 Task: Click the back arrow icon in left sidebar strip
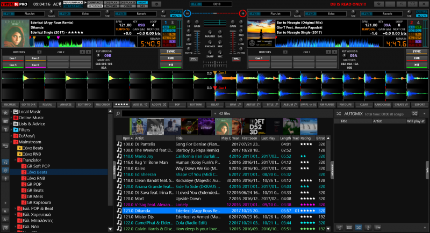pyautogui.click(x=5, y=146)
